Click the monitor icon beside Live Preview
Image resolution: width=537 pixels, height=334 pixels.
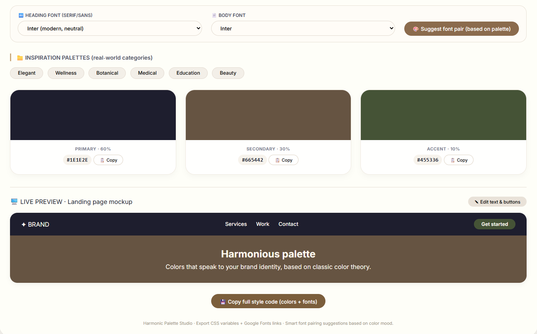[14, 202]
